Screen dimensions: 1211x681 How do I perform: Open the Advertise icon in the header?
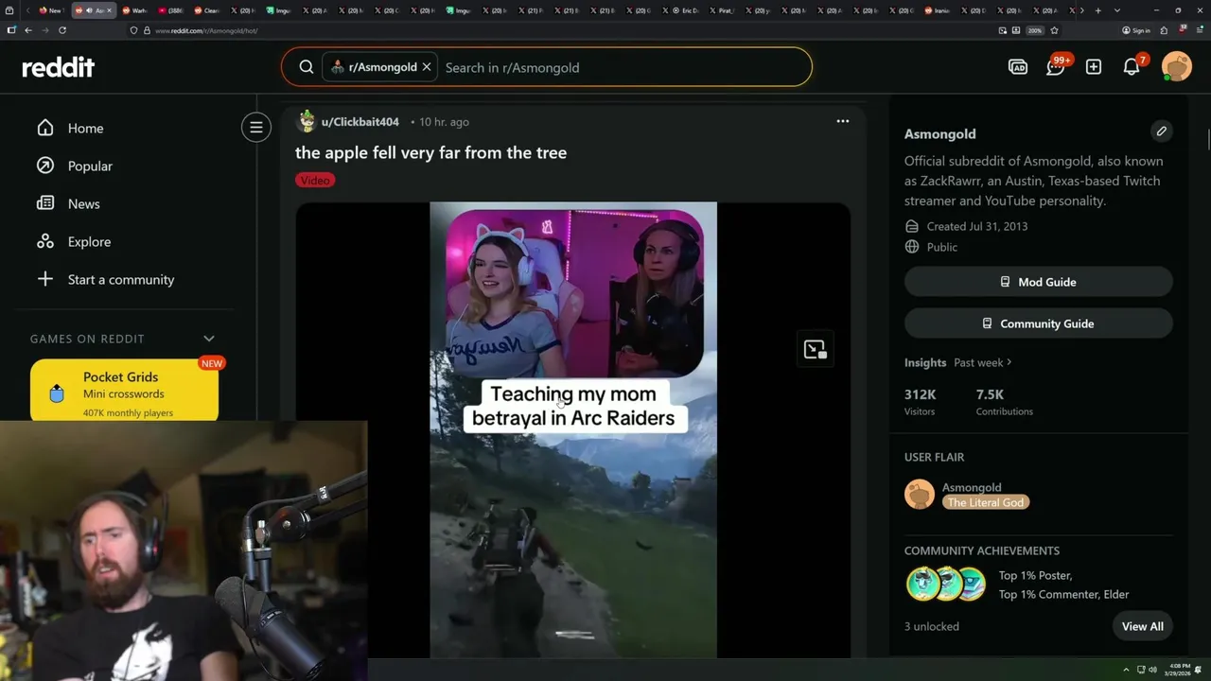point(1018,67)
